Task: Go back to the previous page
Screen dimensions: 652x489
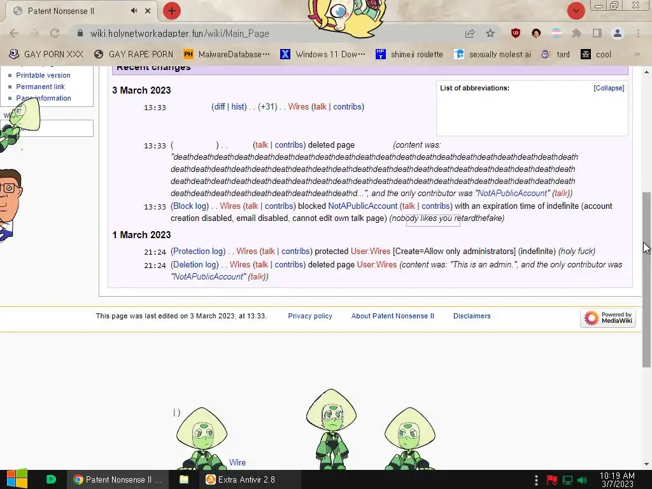Action: 14,33
